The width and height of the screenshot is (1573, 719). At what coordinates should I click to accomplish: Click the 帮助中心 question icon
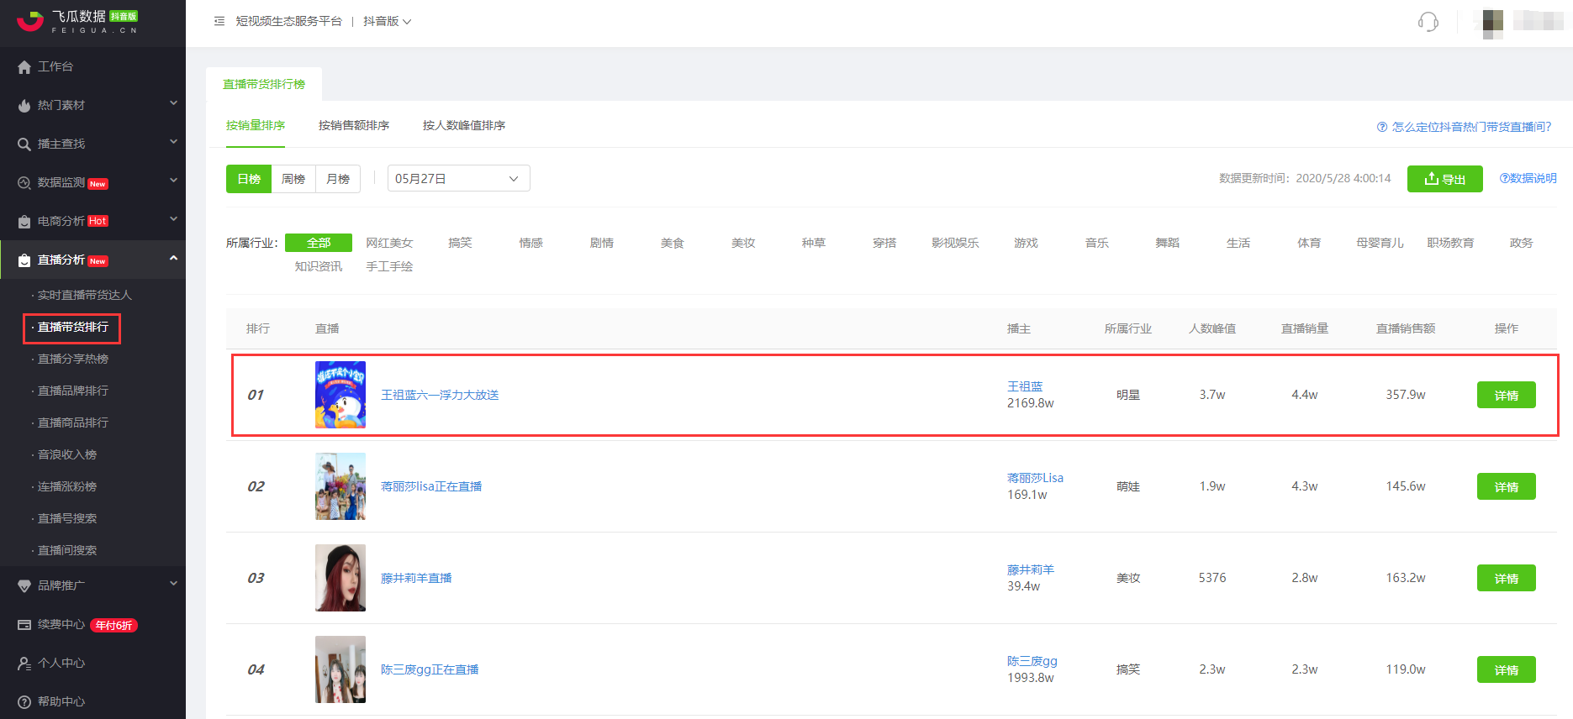[x=24, y=702]
